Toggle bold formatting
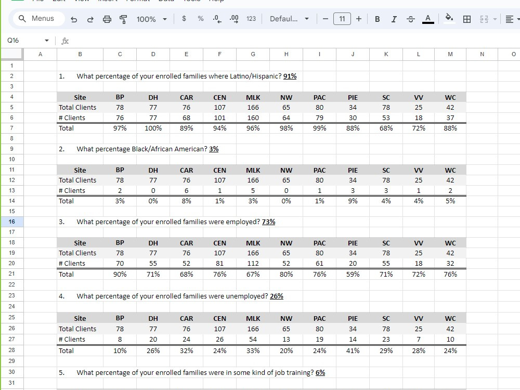This screenshot has height=390, width=520. click(377, 19)
